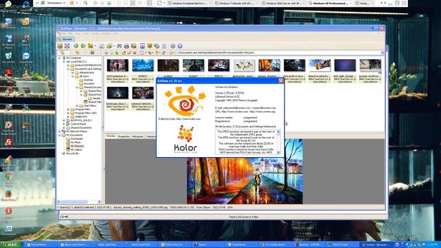
Task: Select the My Videos folder in tree
Action: coord(76,150)
